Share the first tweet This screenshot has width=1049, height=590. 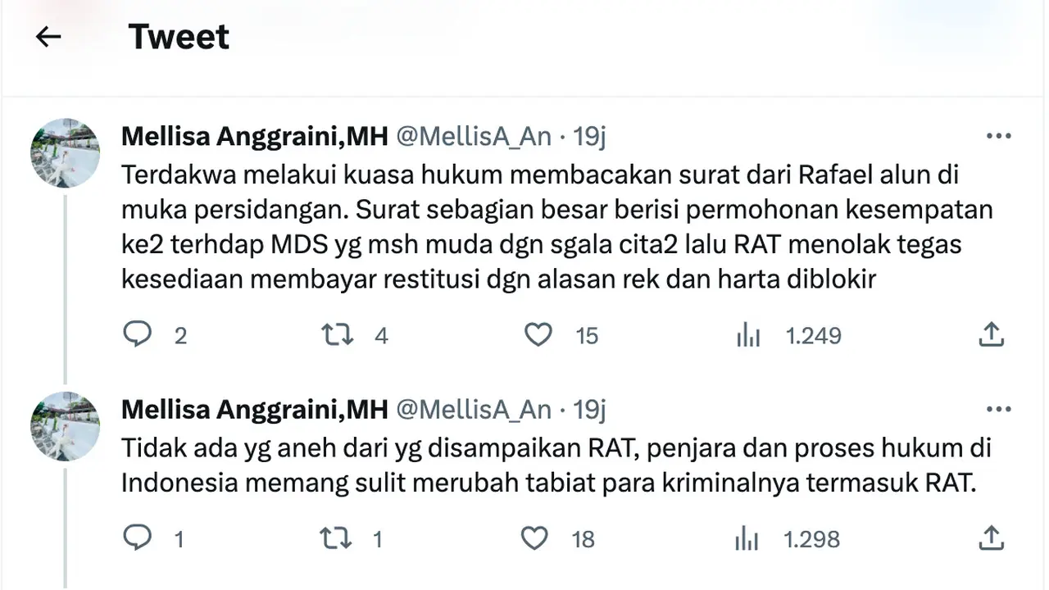click(x=992, y=334)
